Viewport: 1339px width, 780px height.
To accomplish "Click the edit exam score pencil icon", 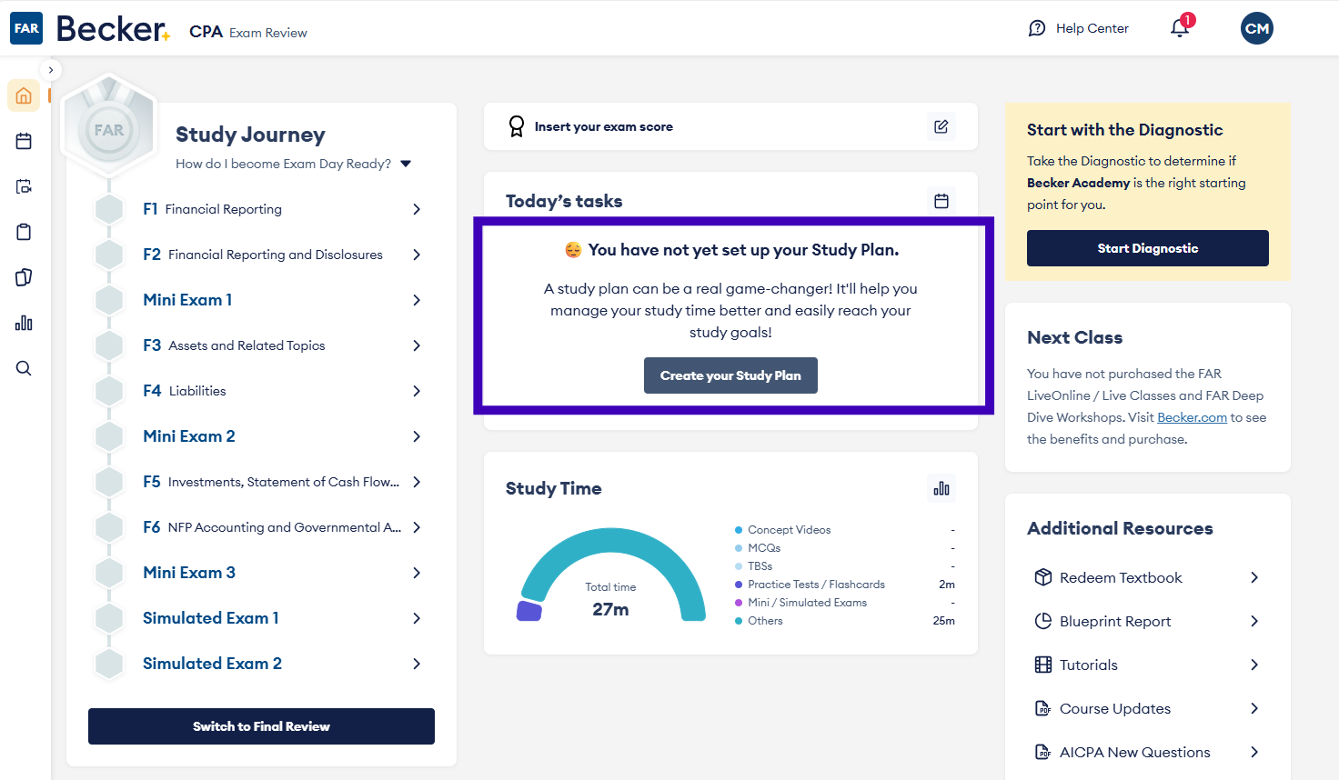I will click(x=941, y=126).
